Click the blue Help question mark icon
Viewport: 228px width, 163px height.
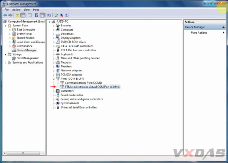37,15
